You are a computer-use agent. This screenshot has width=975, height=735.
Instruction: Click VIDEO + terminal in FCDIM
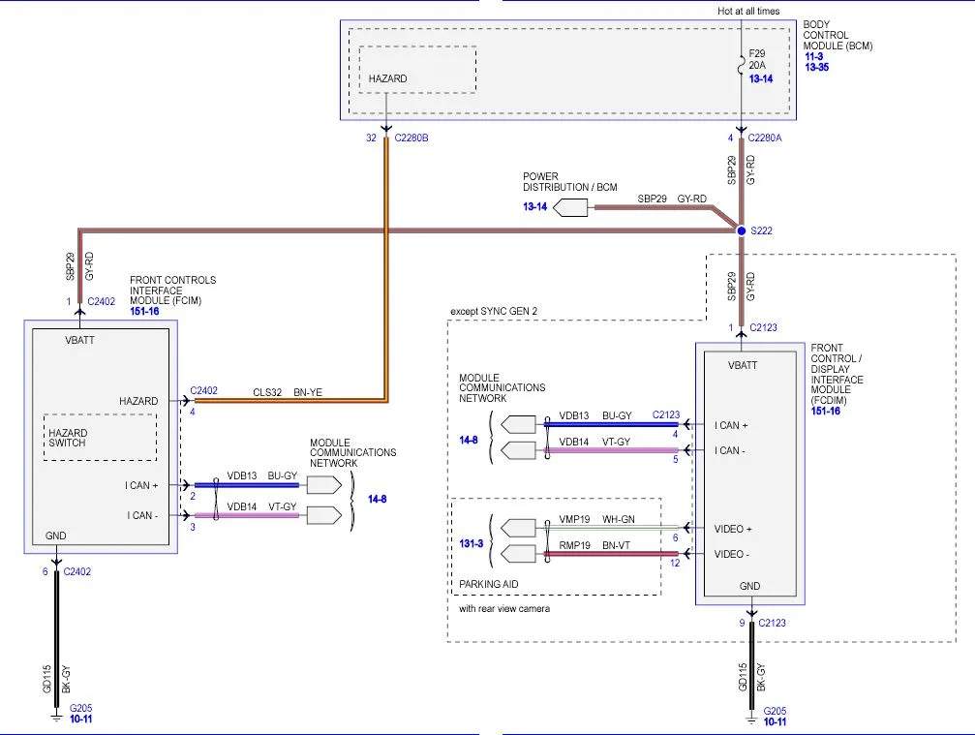pos(733,529)
